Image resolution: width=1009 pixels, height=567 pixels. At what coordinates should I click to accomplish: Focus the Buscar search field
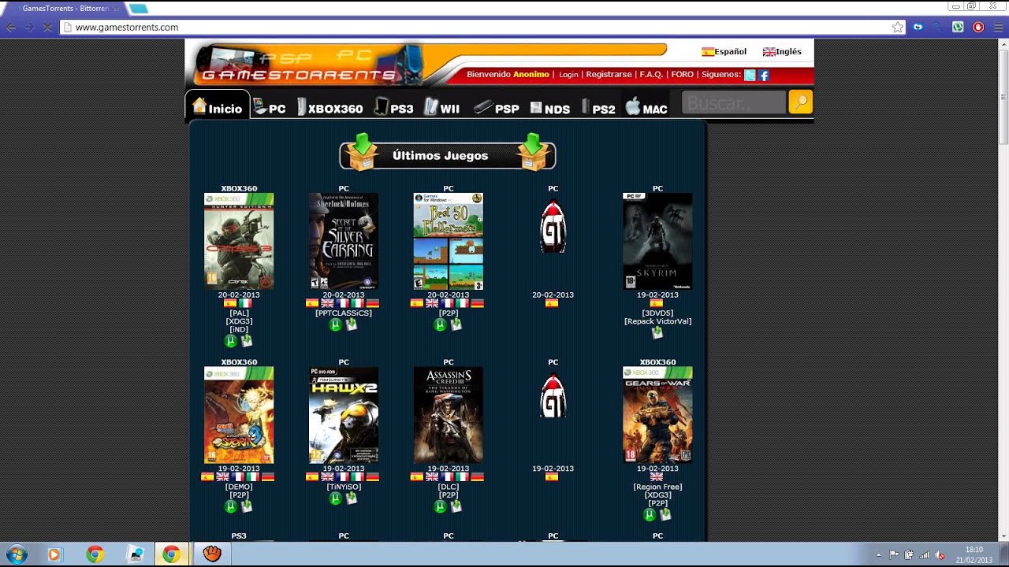point(734,102)
